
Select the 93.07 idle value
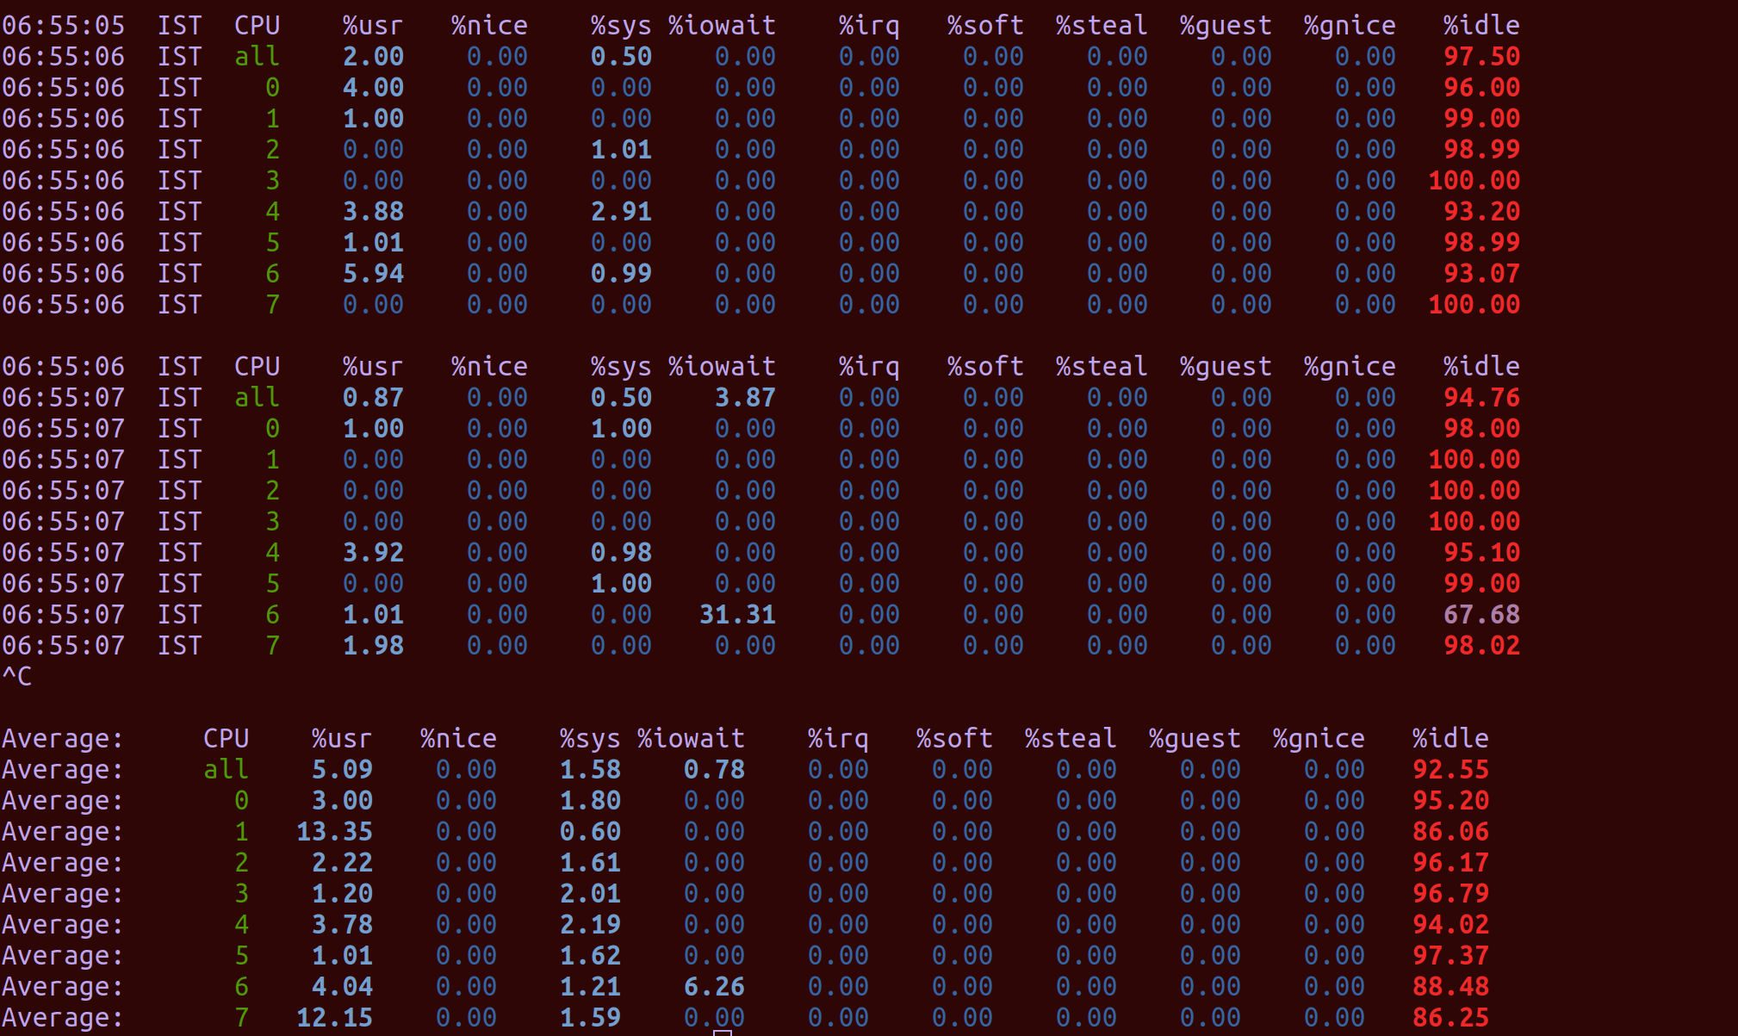pos(1481,274)
